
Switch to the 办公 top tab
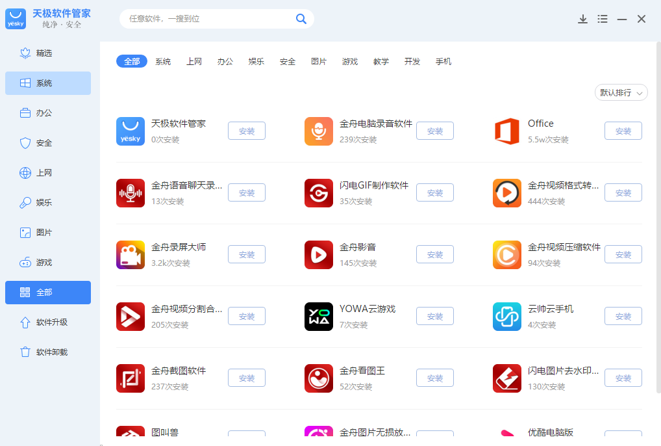(x=225, y=62)
